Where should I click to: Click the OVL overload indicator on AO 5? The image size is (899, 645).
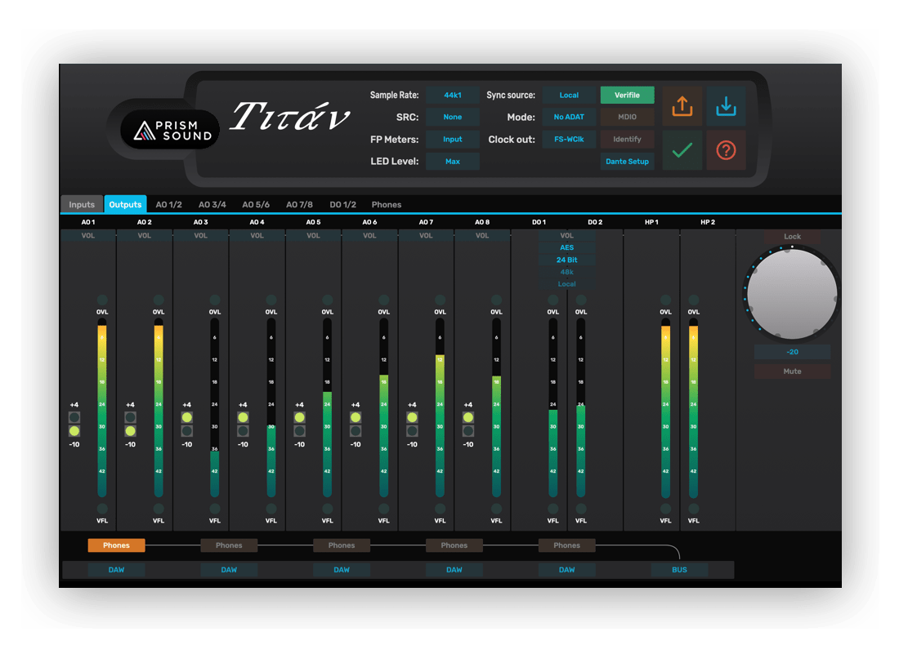click(328, 300)
